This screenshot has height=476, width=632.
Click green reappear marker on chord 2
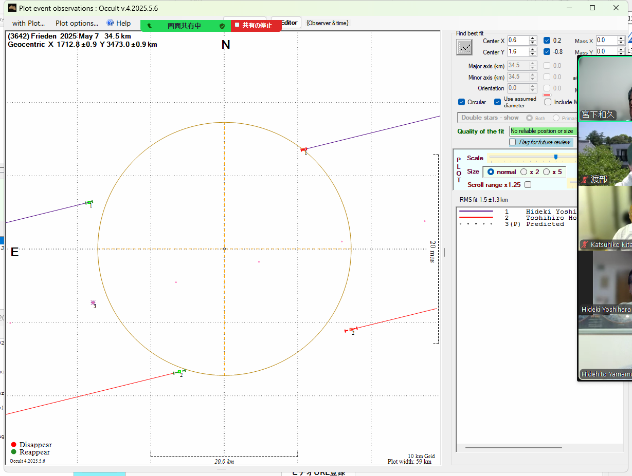[179, 372]
